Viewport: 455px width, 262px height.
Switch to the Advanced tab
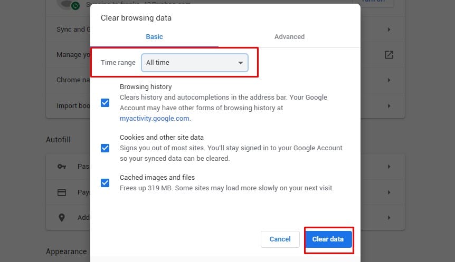(289, 37)
